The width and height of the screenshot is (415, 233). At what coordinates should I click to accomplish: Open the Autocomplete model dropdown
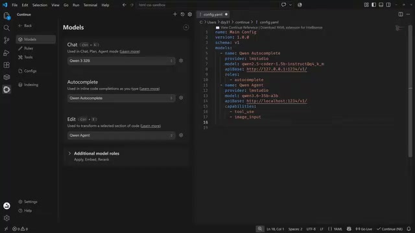(121, 98)
